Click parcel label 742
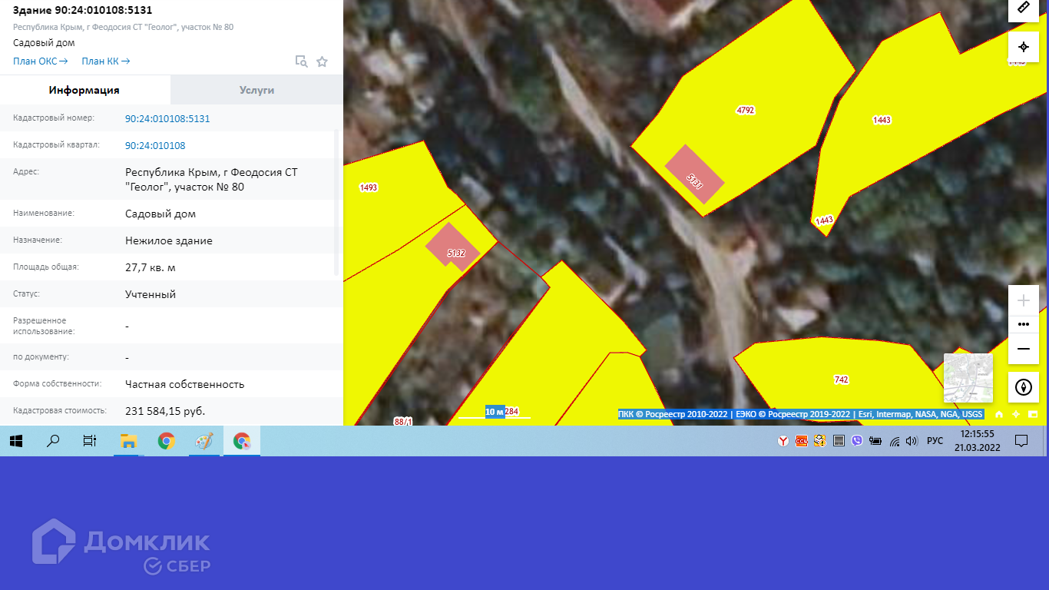The image size is (1049, 590). click(x=841, y=380)
